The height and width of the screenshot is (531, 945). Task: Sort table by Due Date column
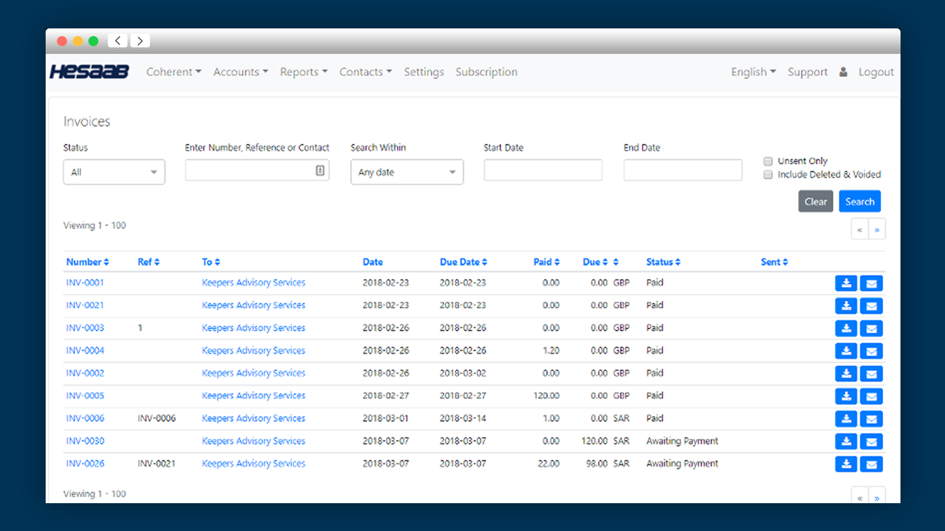click(x=463, y=262)
